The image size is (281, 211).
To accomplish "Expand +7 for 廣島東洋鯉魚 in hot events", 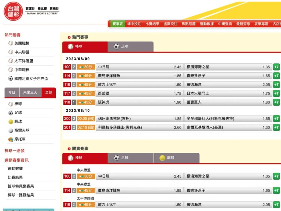I will click(x=276, y=76).
